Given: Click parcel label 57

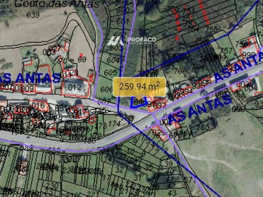Looking at the screenshot, I should click(x=188, y=180).
